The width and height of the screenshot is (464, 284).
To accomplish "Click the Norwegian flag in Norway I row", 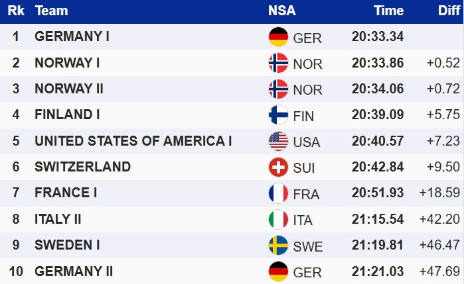I will (278, 63).
